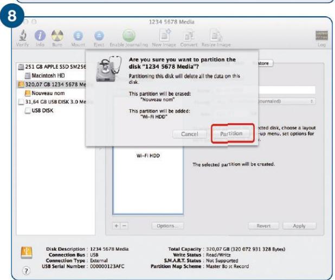Click the Disk Utility dialog icon

108,69
